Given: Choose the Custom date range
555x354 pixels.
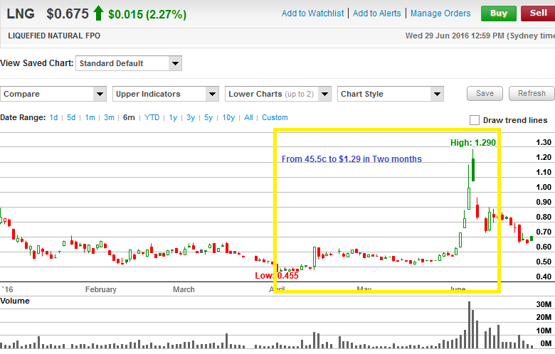Looking at the screenshot, I should (x=275, y=117).
